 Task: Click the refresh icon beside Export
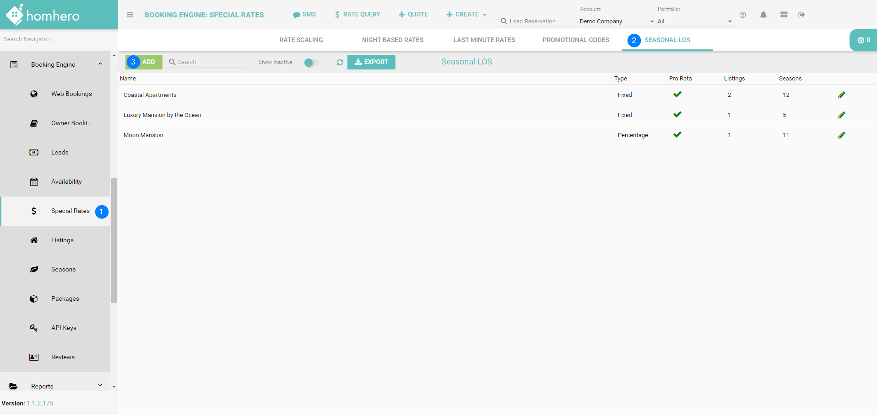pos(340,62)
